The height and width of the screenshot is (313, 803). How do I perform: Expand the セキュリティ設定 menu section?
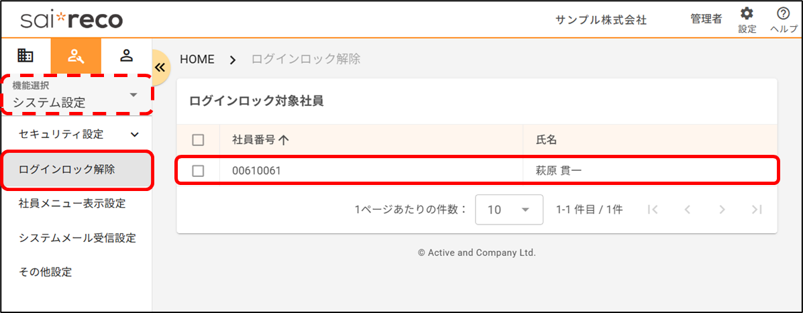(76, 134)
